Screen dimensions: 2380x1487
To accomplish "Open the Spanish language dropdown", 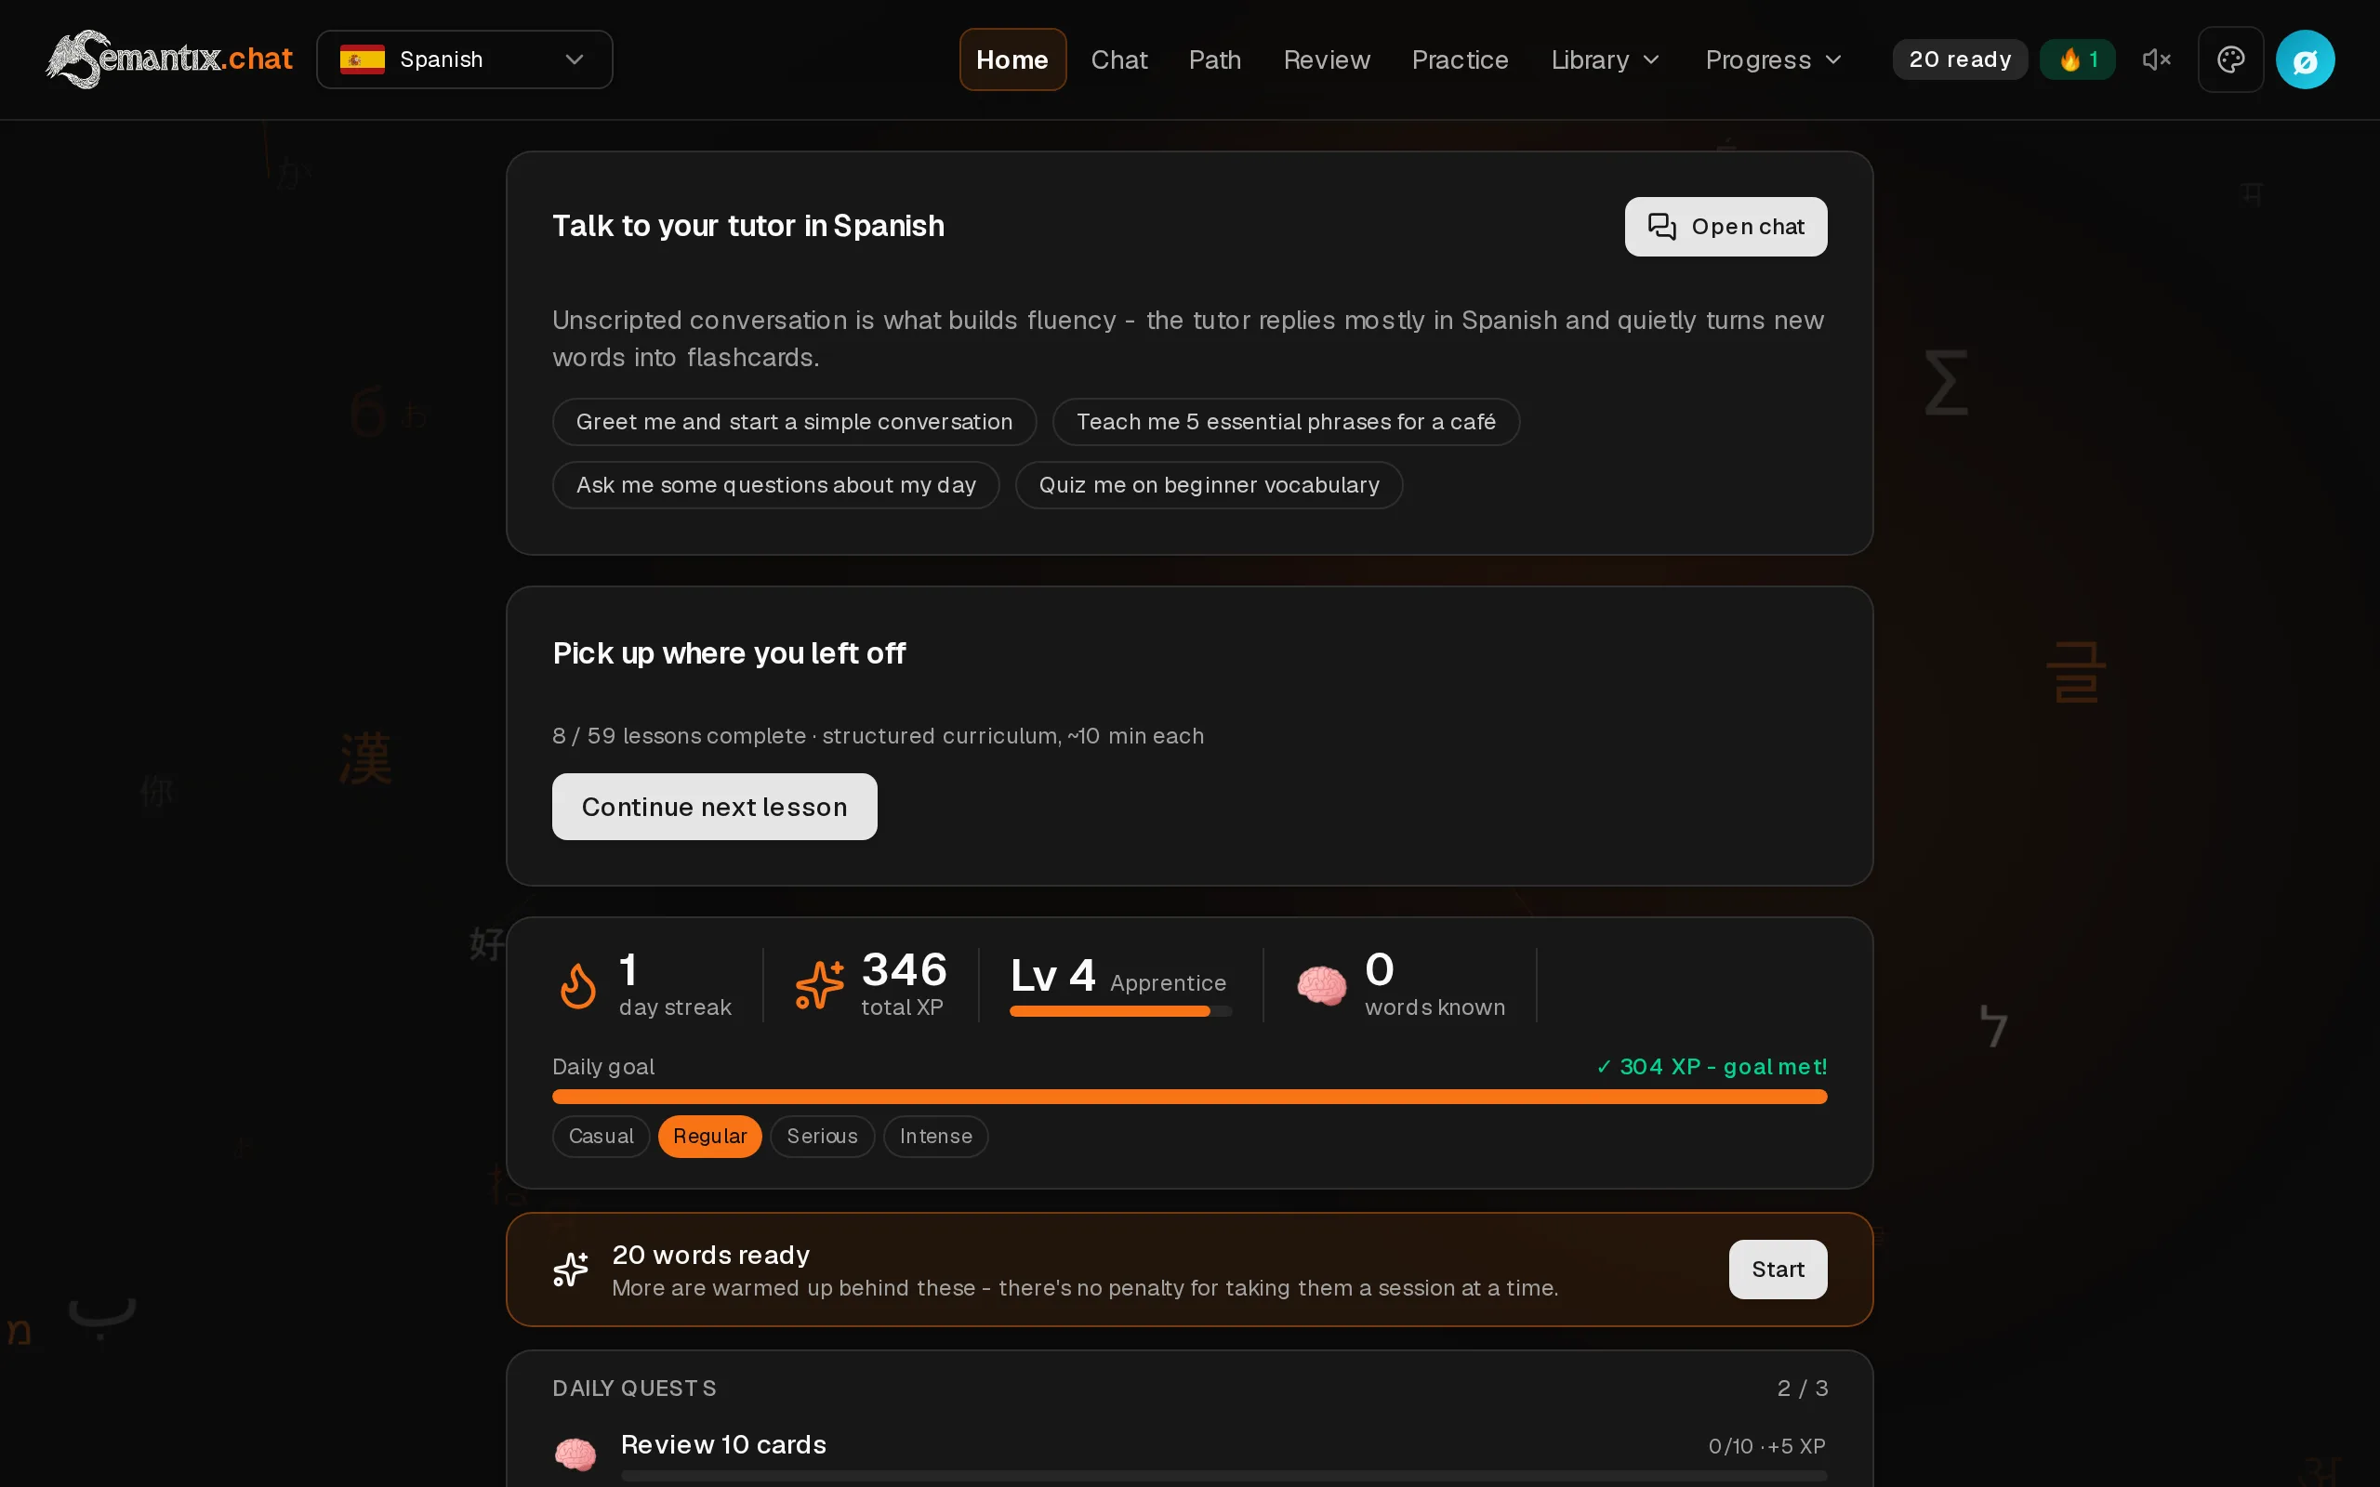I will tap(464, 60).
